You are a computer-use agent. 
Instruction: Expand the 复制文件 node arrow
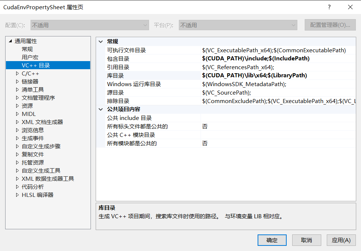[x=17, y=154]
